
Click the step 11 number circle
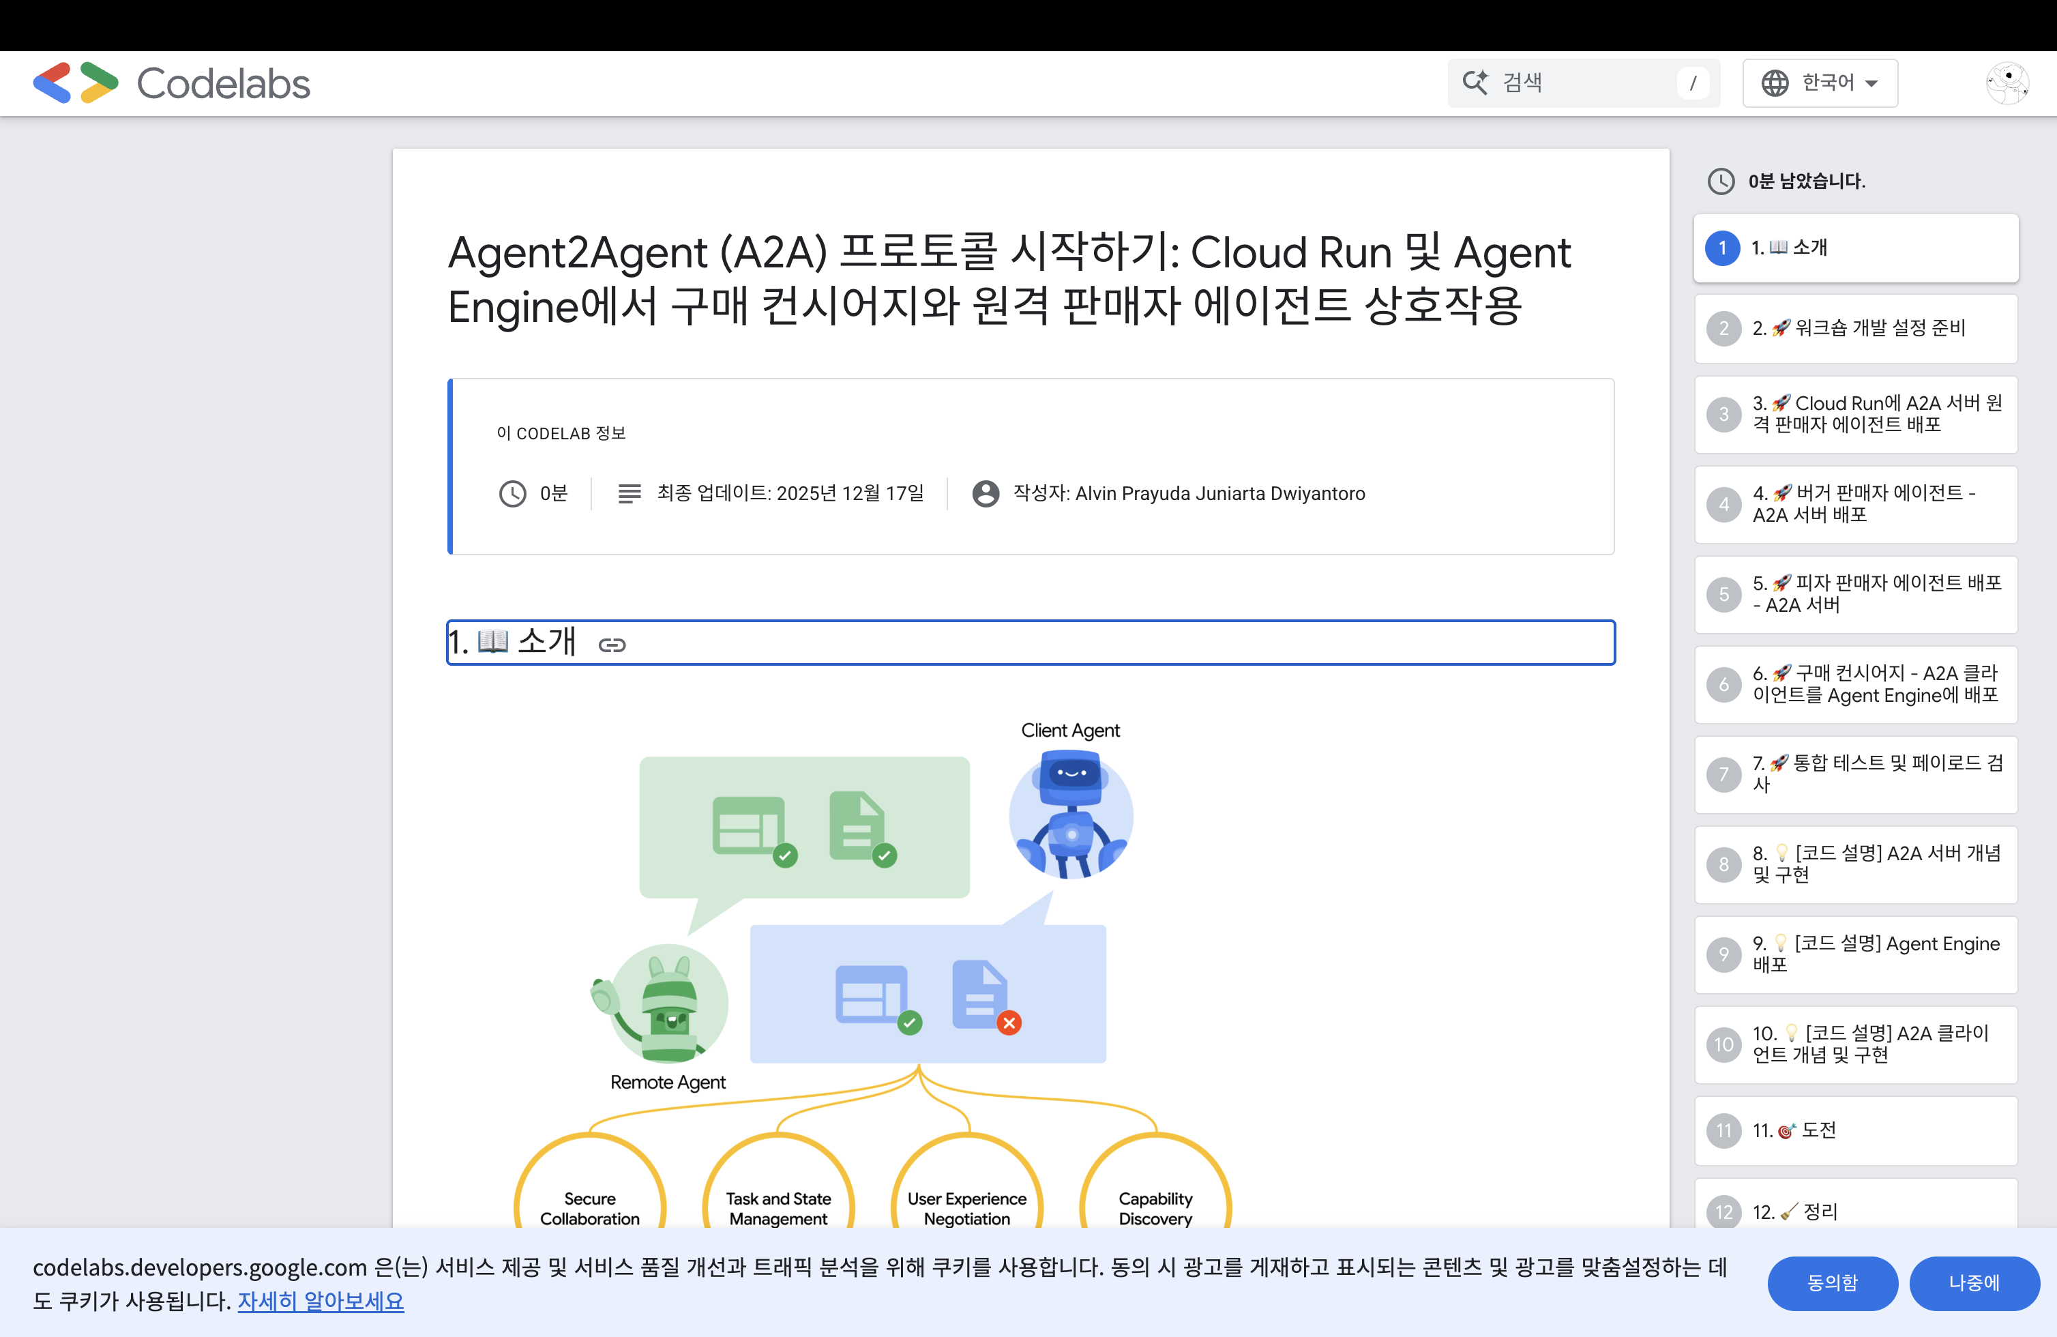[1723, 1130]
